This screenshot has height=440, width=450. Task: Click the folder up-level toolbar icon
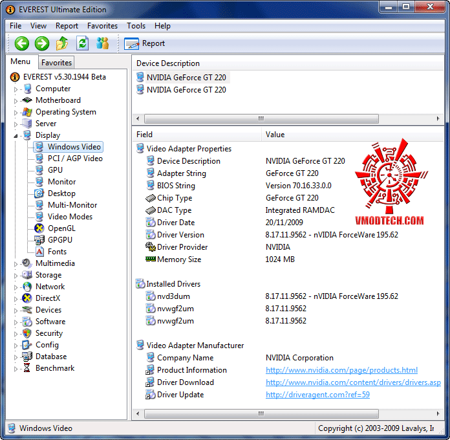tap(62, 43)
